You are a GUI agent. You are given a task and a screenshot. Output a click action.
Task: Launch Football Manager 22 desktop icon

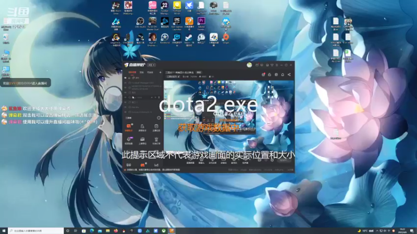tap(165, 7)
